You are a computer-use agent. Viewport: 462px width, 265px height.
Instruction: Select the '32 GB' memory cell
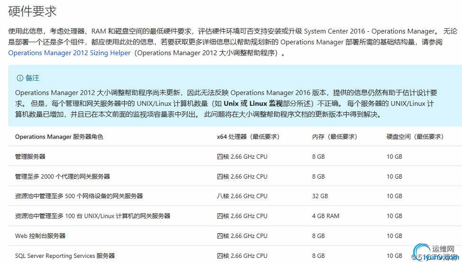pyautogui.click(x=320, y=196)
